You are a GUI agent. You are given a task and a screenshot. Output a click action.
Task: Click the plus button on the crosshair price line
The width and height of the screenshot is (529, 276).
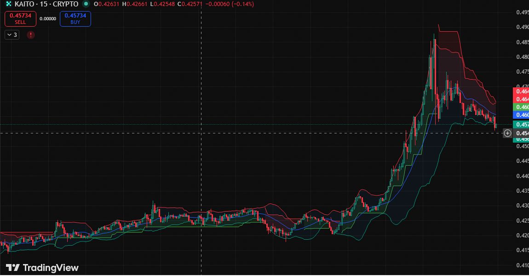(507, 133)
